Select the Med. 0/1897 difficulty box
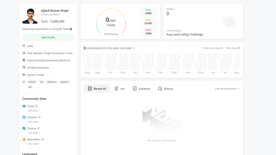Image resolution: width=276 pixels, height=155 pixels. tap(149, 22)
